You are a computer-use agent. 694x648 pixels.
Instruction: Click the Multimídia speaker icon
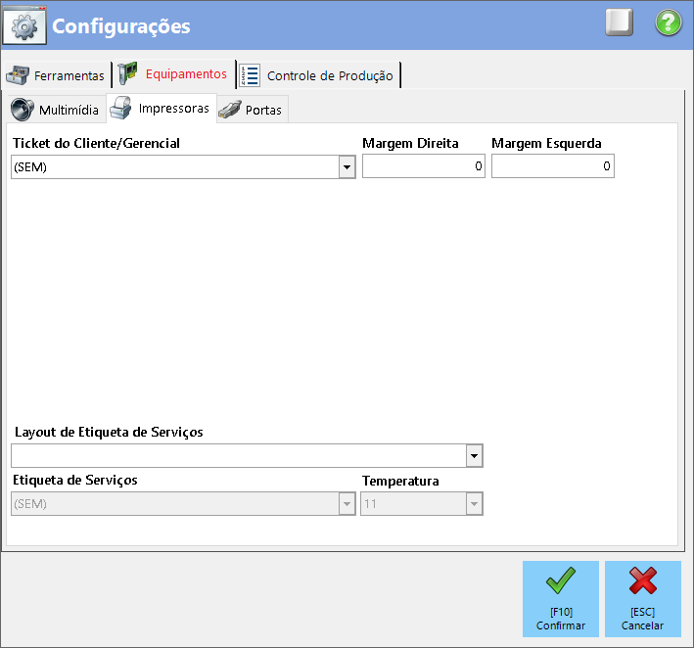[x=23, y=110]
